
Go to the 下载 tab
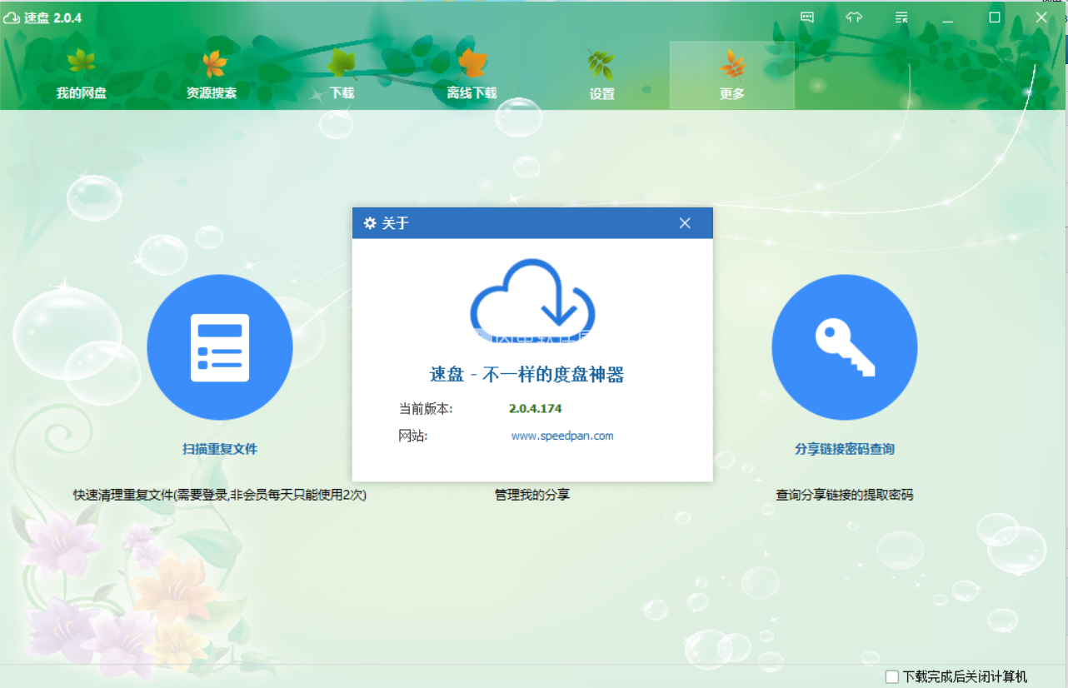click(x=342, y=76)
